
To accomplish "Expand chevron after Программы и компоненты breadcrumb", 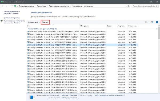I will click(x=70, y=6).
